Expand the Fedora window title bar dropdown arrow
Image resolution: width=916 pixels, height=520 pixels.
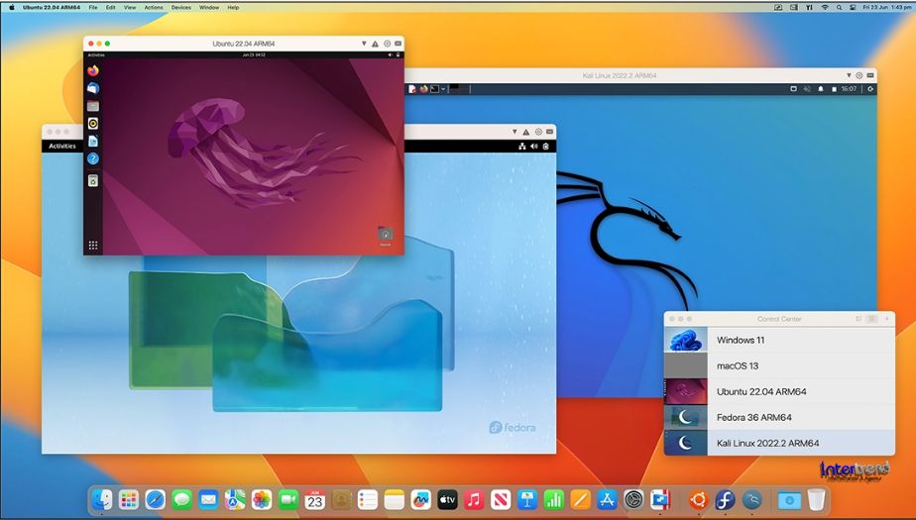coord(515,132)
